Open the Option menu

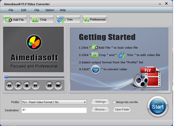pos(50,10)
